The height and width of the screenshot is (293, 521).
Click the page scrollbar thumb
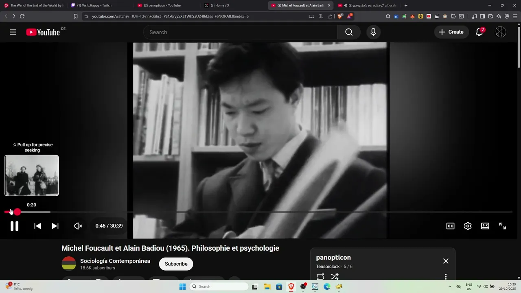(x=519, y=47)
